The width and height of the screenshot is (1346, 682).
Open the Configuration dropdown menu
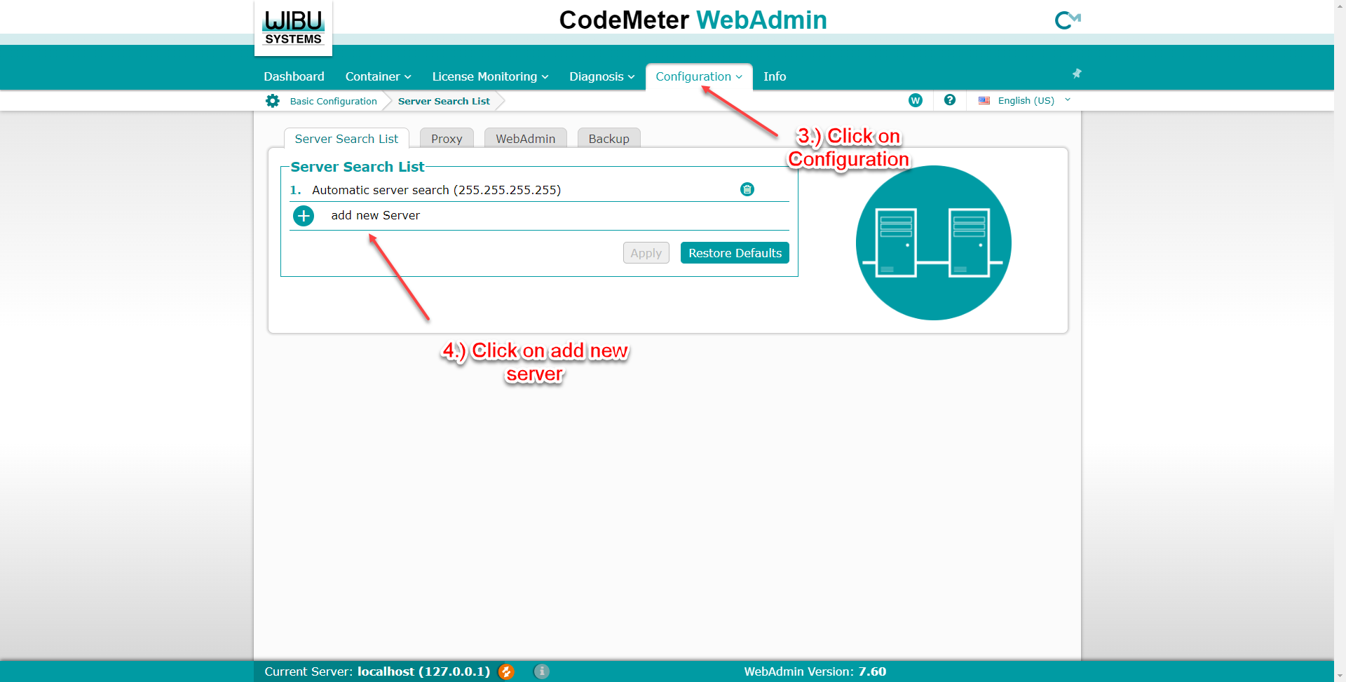coord(699,76)
